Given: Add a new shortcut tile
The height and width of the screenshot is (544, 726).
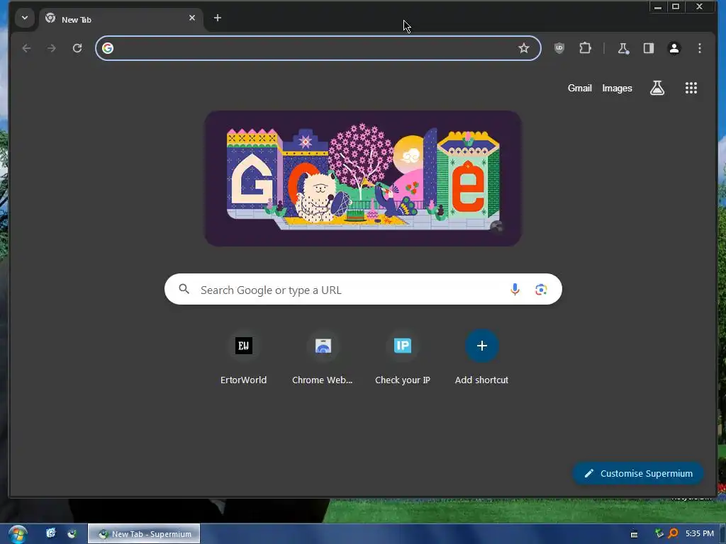Looking at the screenshot, I should tap(481, 357).
